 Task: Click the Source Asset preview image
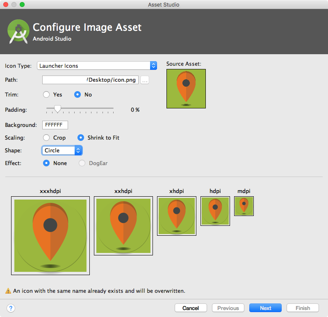click(x=186, y=89)
